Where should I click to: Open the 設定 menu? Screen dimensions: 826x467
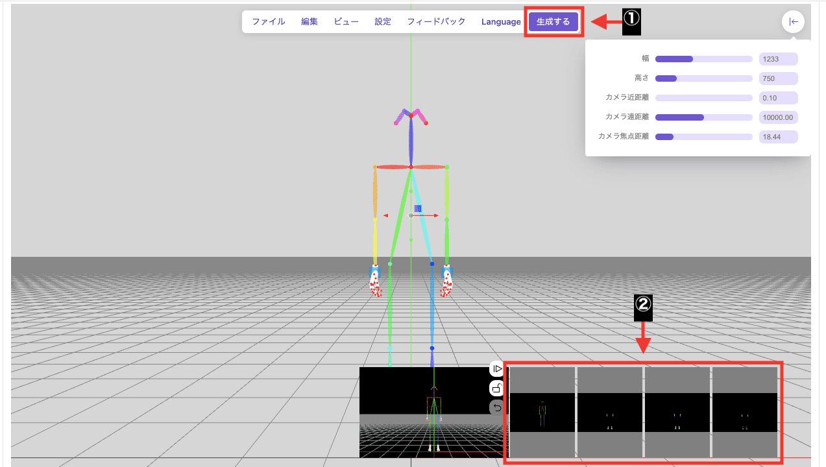pyautogui.click(x=382, y=21)
